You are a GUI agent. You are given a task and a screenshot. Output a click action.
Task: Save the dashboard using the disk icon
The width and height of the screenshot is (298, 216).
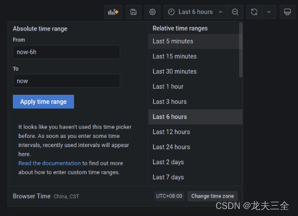[x=133, y=12]
